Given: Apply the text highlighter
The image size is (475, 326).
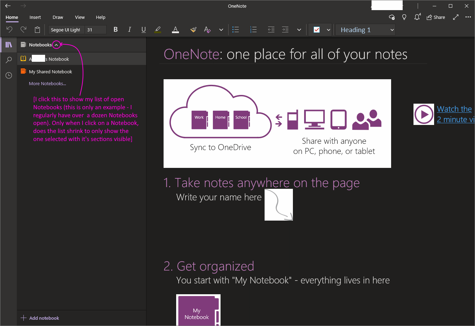Looking at the screenshot, I should (158, 30).
